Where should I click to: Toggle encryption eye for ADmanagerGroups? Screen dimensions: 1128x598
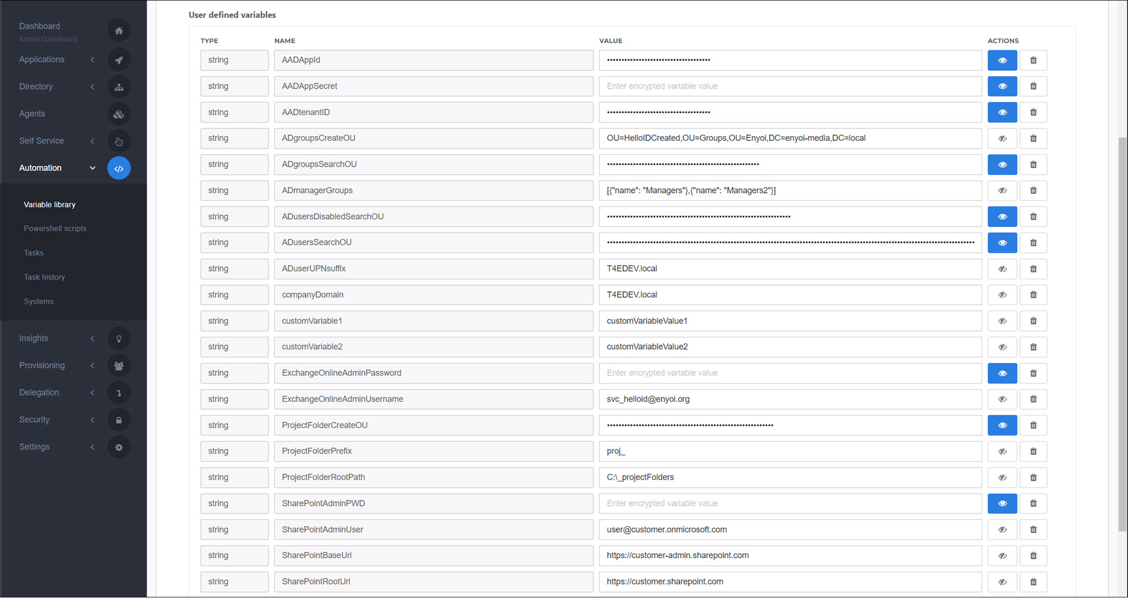[1002, 191]
